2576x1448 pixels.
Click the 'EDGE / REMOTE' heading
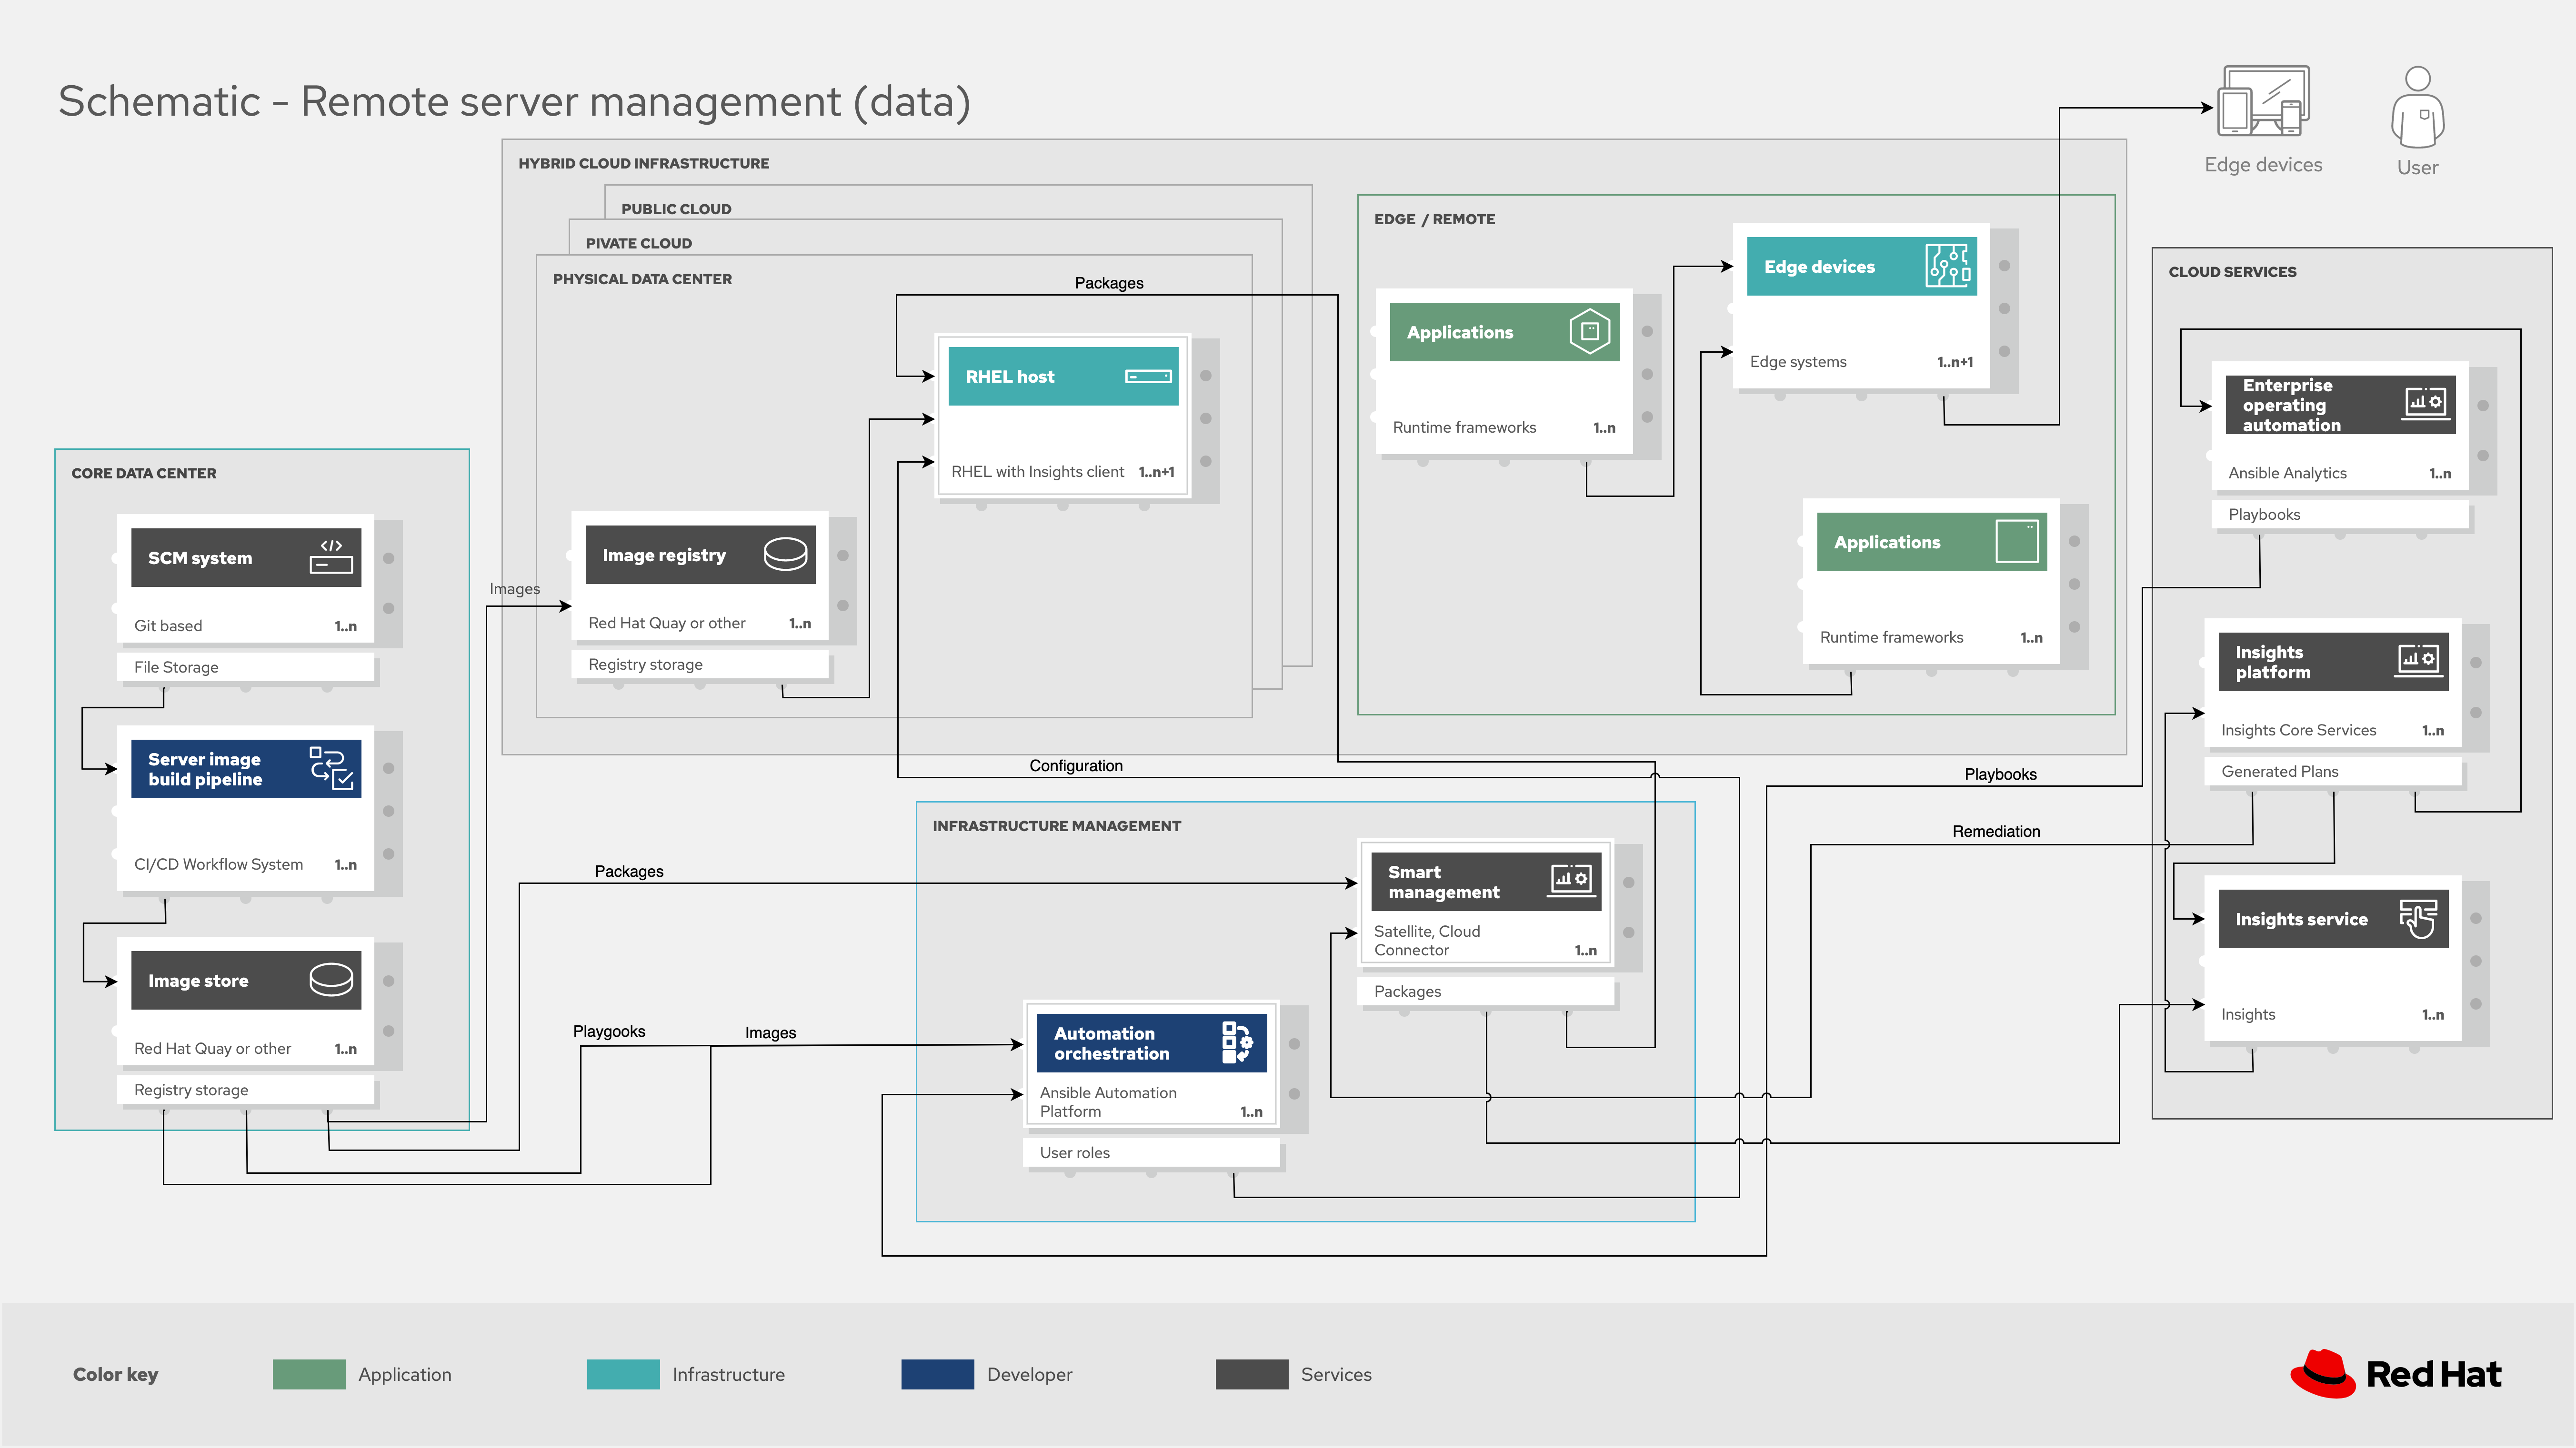[x=1434, y=219]
